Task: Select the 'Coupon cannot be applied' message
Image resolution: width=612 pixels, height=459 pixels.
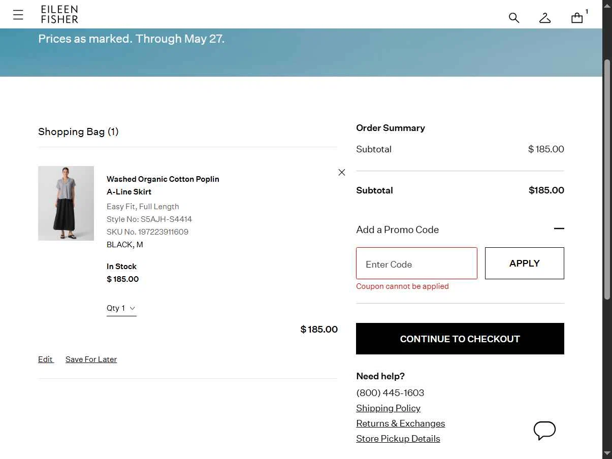Action: [x=402, y=286]
